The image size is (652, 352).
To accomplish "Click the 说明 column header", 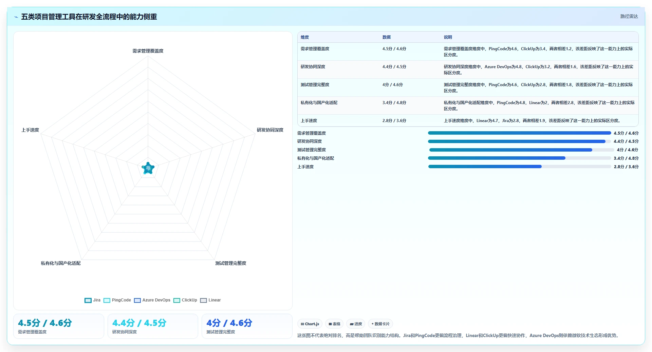I will click(448, 37).
